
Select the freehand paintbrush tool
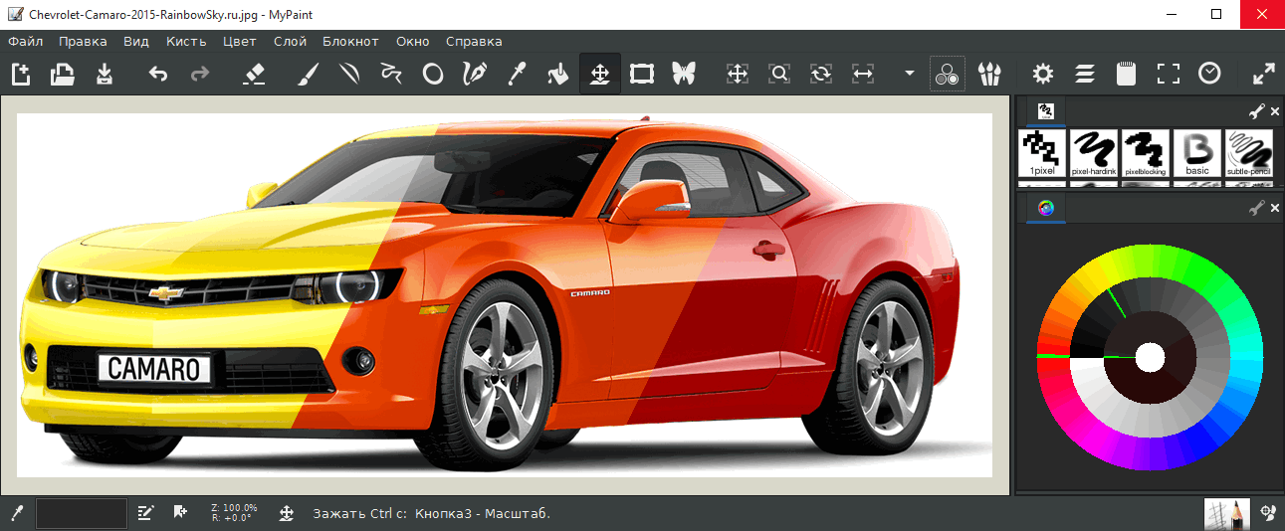click(308, 74)
